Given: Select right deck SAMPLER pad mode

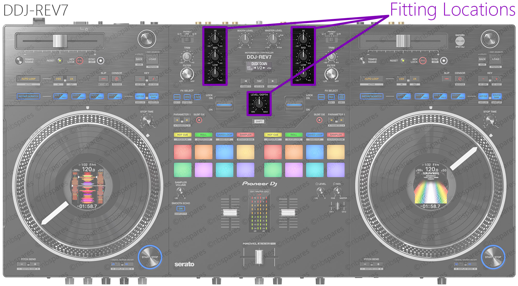Looking at the screenshot, I should pos(336,135).
